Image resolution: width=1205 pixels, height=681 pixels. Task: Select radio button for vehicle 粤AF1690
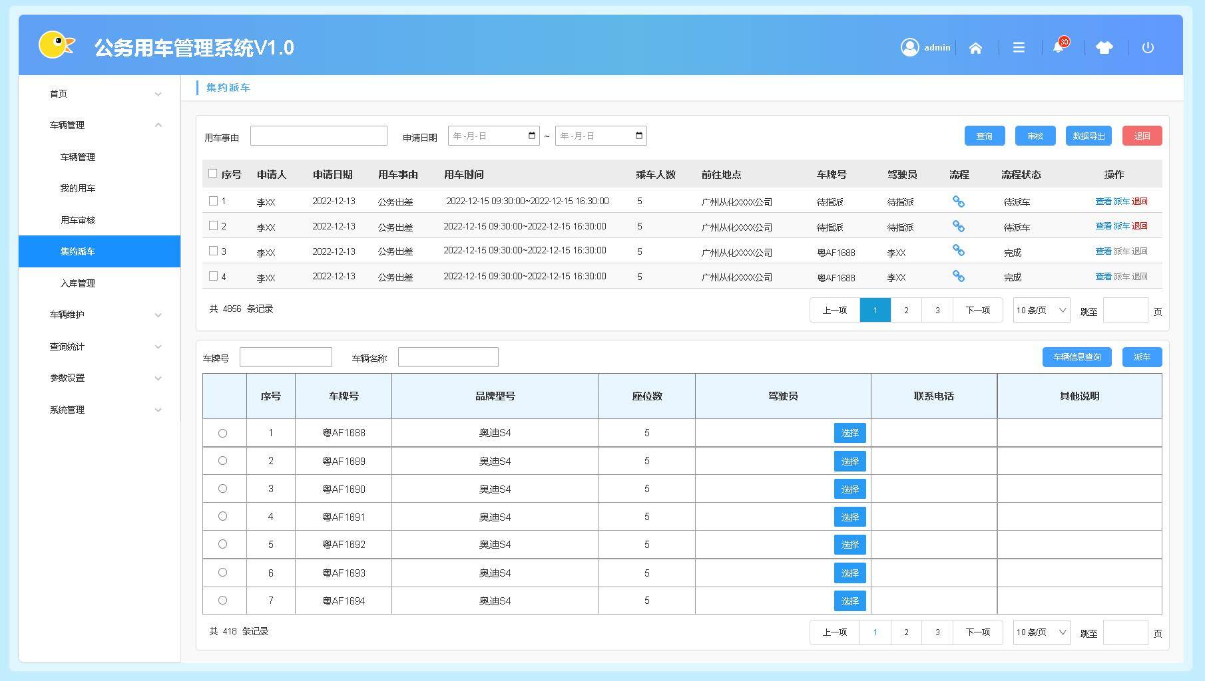(223, 489)
